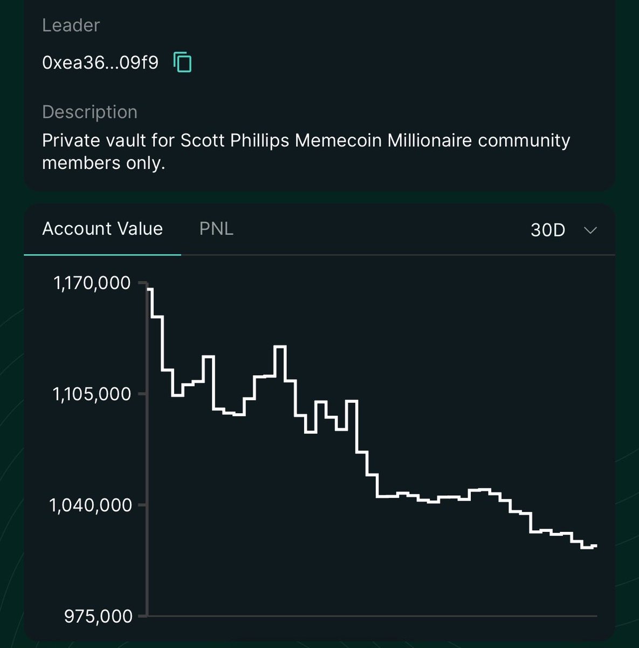Screen dimensions: 639x648
Task: Click the teal underline under Account Value
Action: (102, 254)
